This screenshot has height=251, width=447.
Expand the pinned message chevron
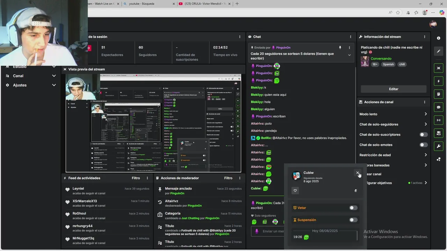[x=349, y=55]
